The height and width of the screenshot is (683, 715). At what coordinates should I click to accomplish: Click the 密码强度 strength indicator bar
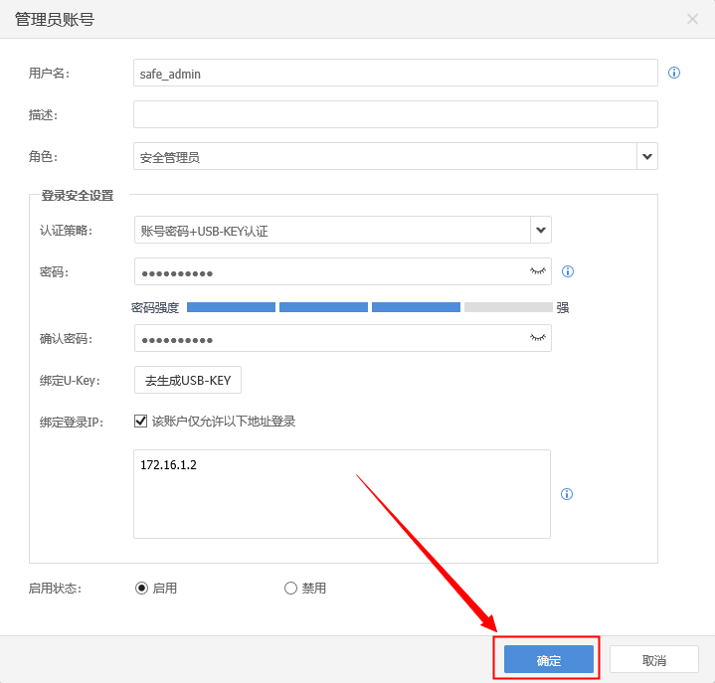click(369, 308)
